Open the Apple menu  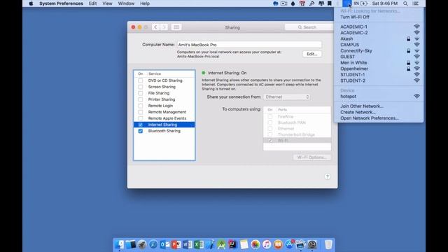[31, 3]
